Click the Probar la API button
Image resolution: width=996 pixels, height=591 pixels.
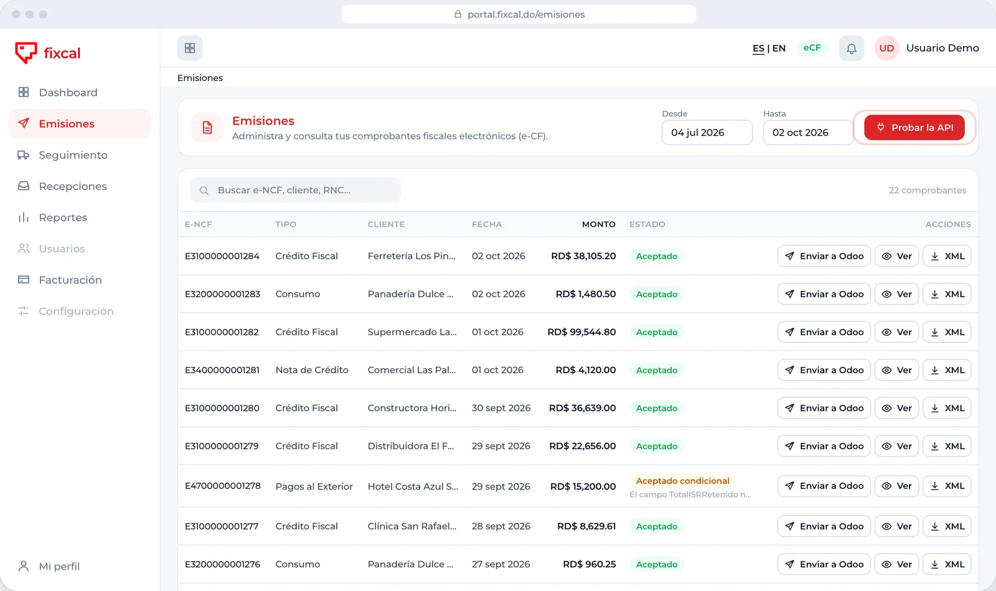coord(914,128)
